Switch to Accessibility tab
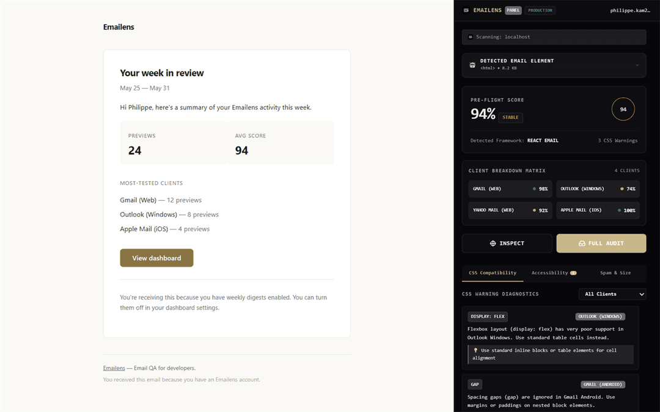Viewport: 660px width, 412px height. pyautogui.click(x=554, y=273)
